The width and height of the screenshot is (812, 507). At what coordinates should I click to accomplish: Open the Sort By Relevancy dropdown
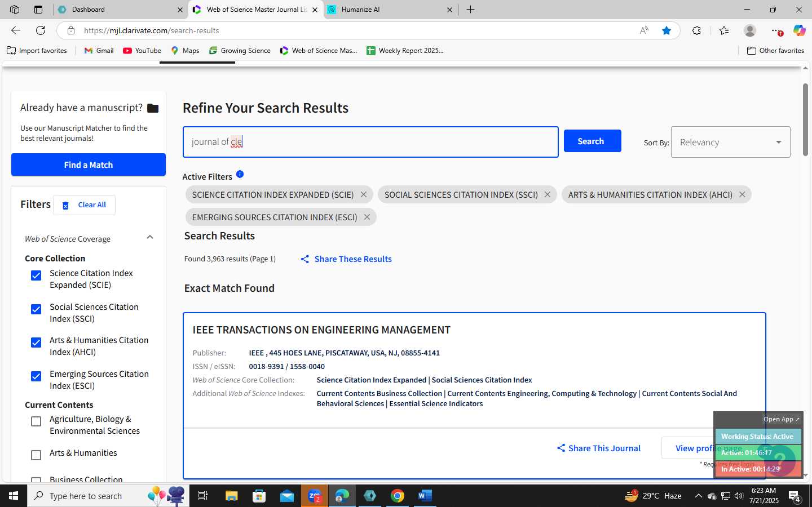pyautogui.click(x=730, y=142)
